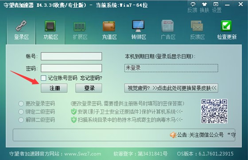Click the 密码 input field
248x160 pixels.
tap(71, 68)
